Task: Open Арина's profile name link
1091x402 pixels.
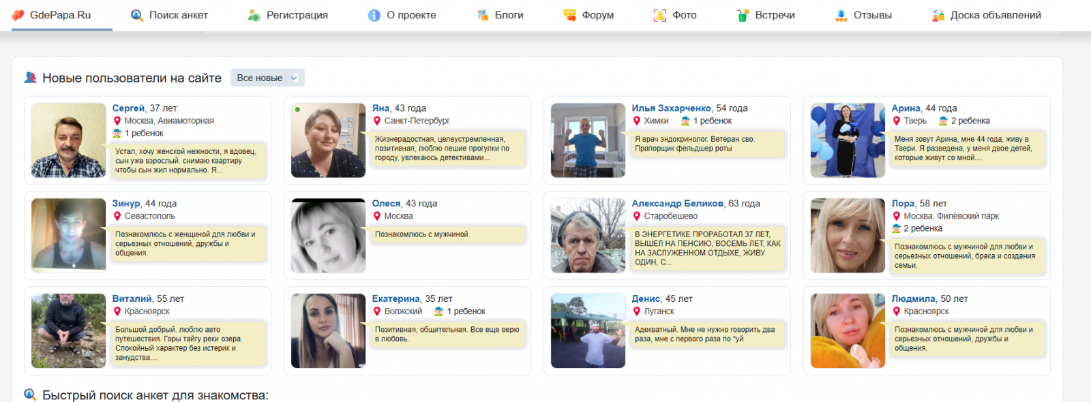Action: tap(906, 108)
